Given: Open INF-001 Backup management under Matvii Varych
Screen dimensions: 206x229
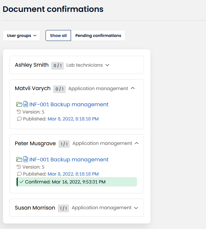Looking at the screenshot, I should (x=69, y=105).
